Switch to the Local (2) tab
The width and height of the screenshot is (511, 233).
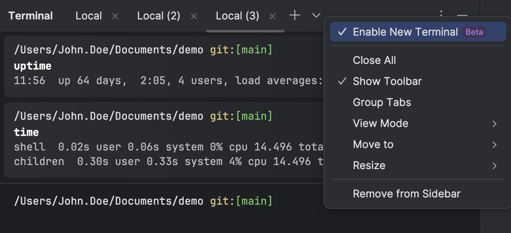(158, 16)
